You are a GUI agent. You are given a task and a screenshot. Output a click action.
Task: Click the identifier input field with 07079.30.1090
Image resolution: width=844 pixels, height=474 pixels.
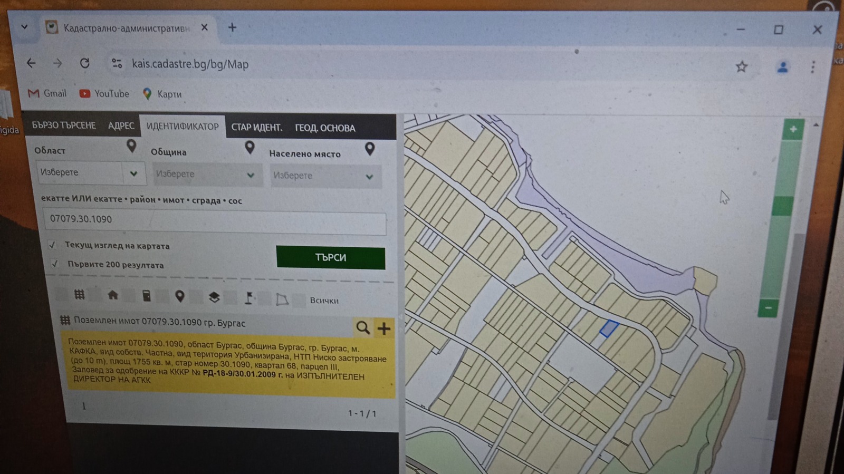pyautogui.click(x=214, y=219)
